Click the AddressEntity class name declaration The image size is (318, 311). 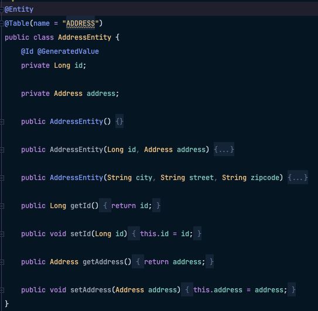coord(84,37)
